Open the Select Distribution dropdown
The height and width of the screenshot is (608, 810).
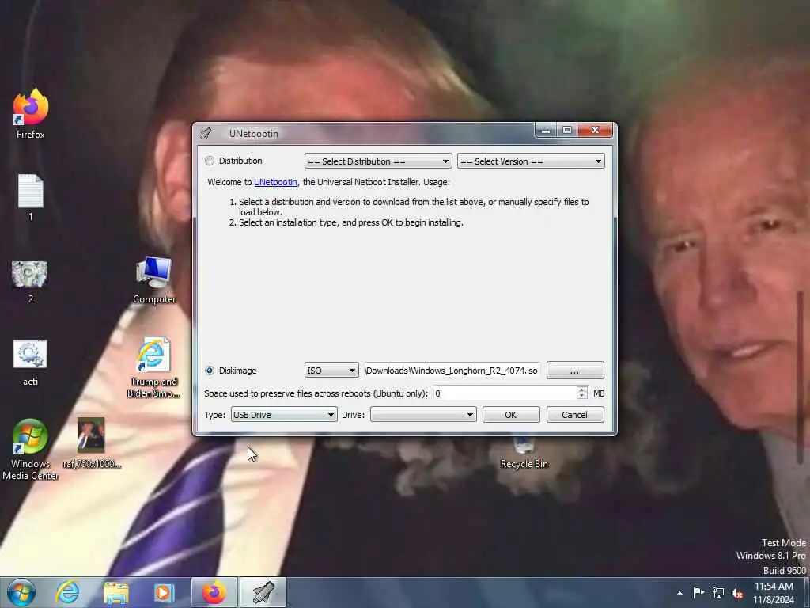378,161
